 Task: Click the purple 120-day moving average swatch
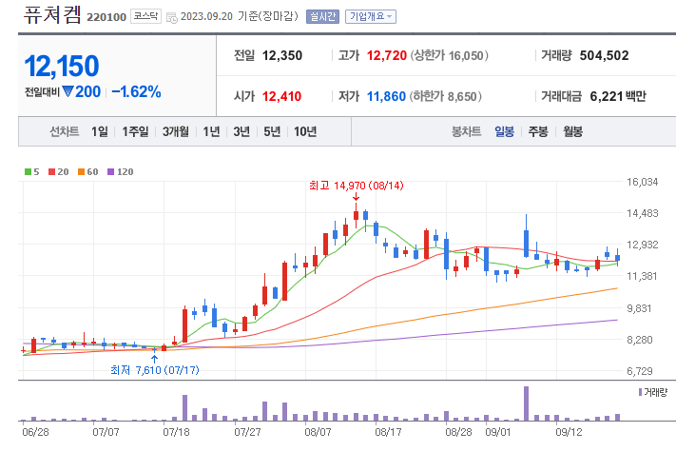tap(111, 171)
